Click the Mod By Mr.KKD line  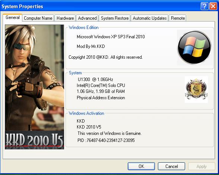pos(91,46)
